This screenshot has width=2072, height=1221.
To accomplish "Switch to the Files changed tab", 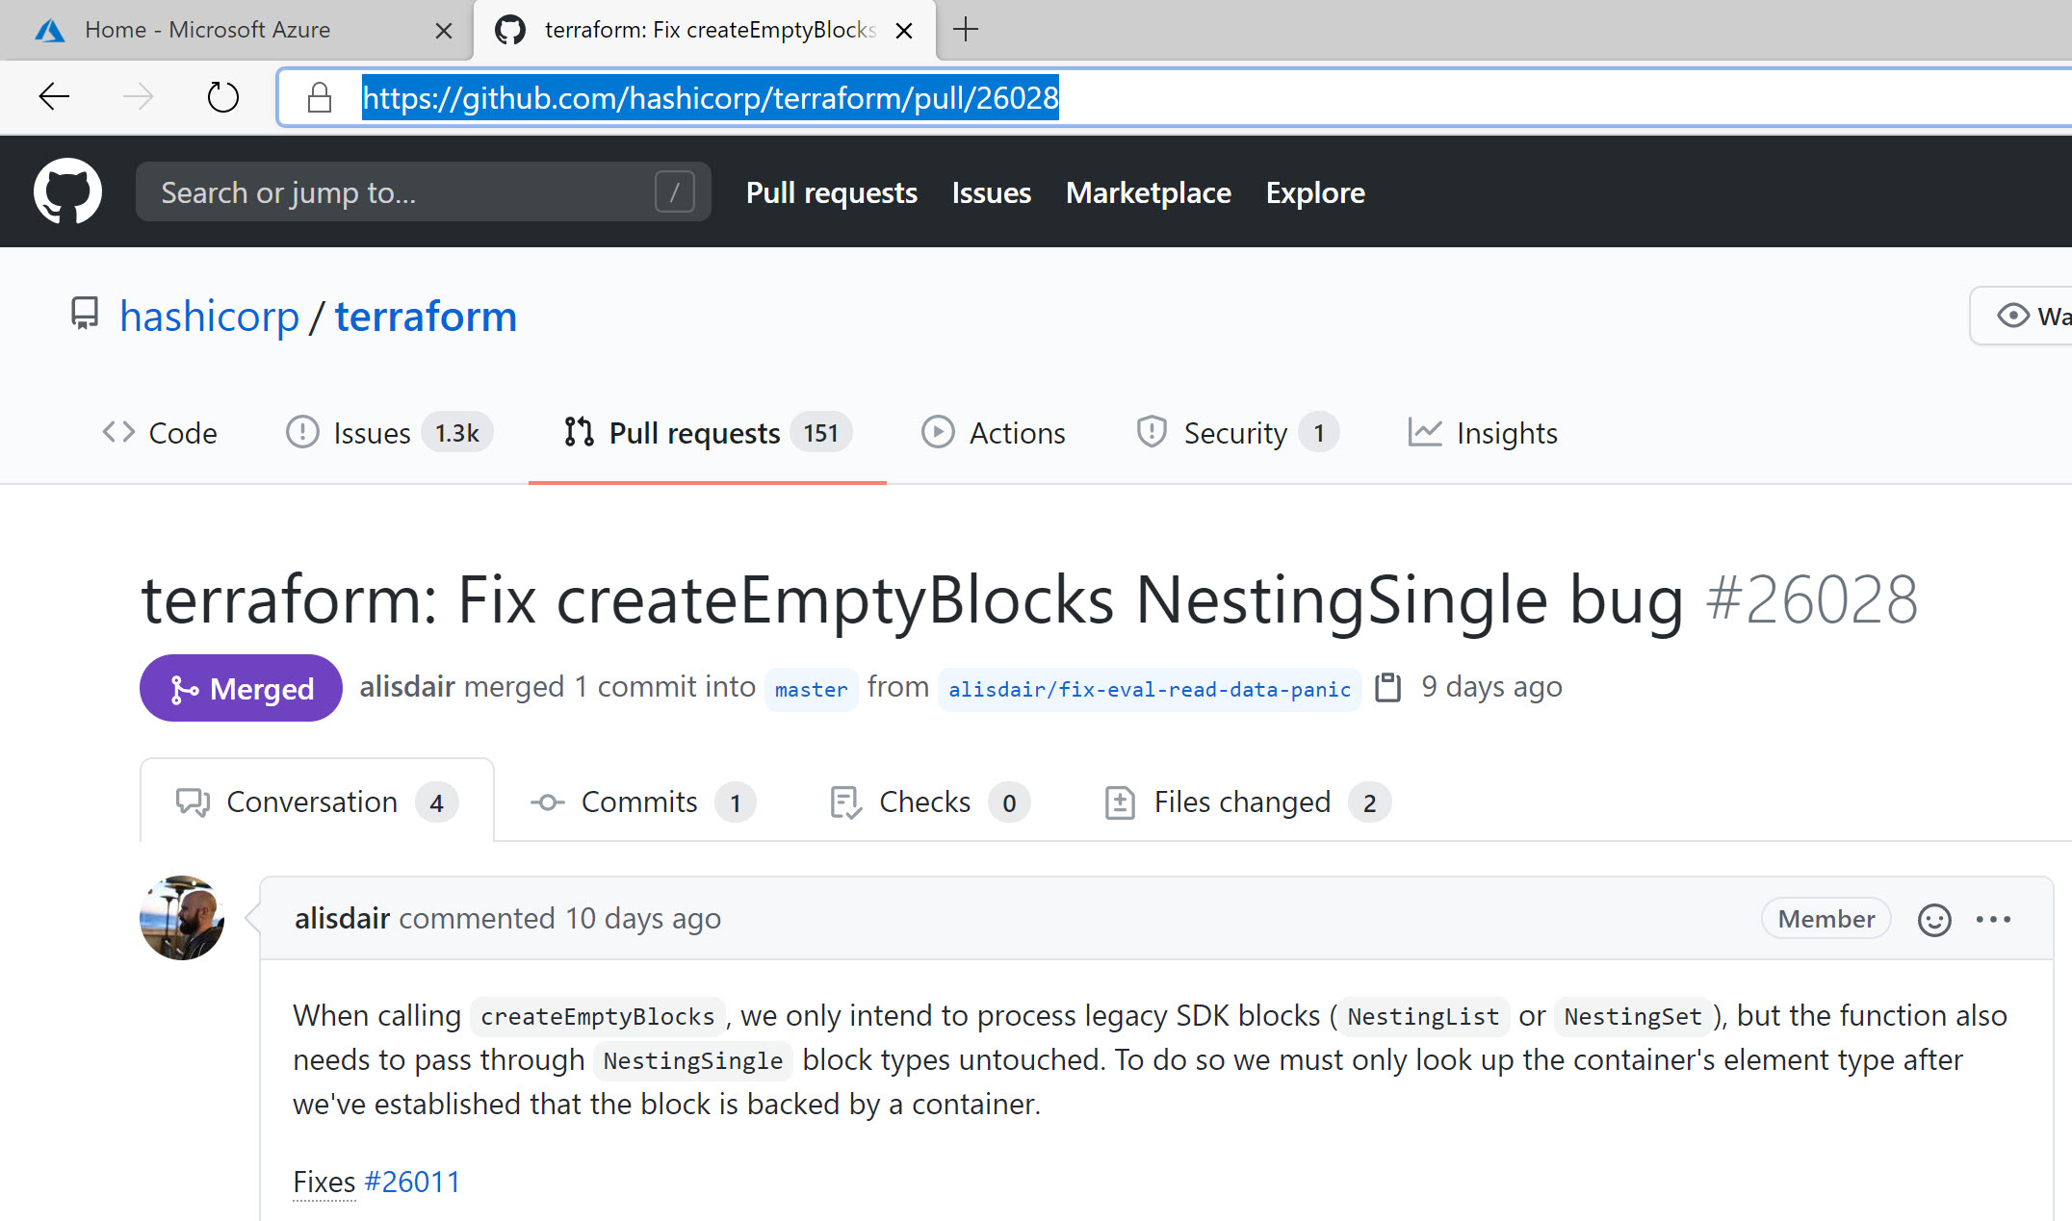I will tap(1242, 801).
